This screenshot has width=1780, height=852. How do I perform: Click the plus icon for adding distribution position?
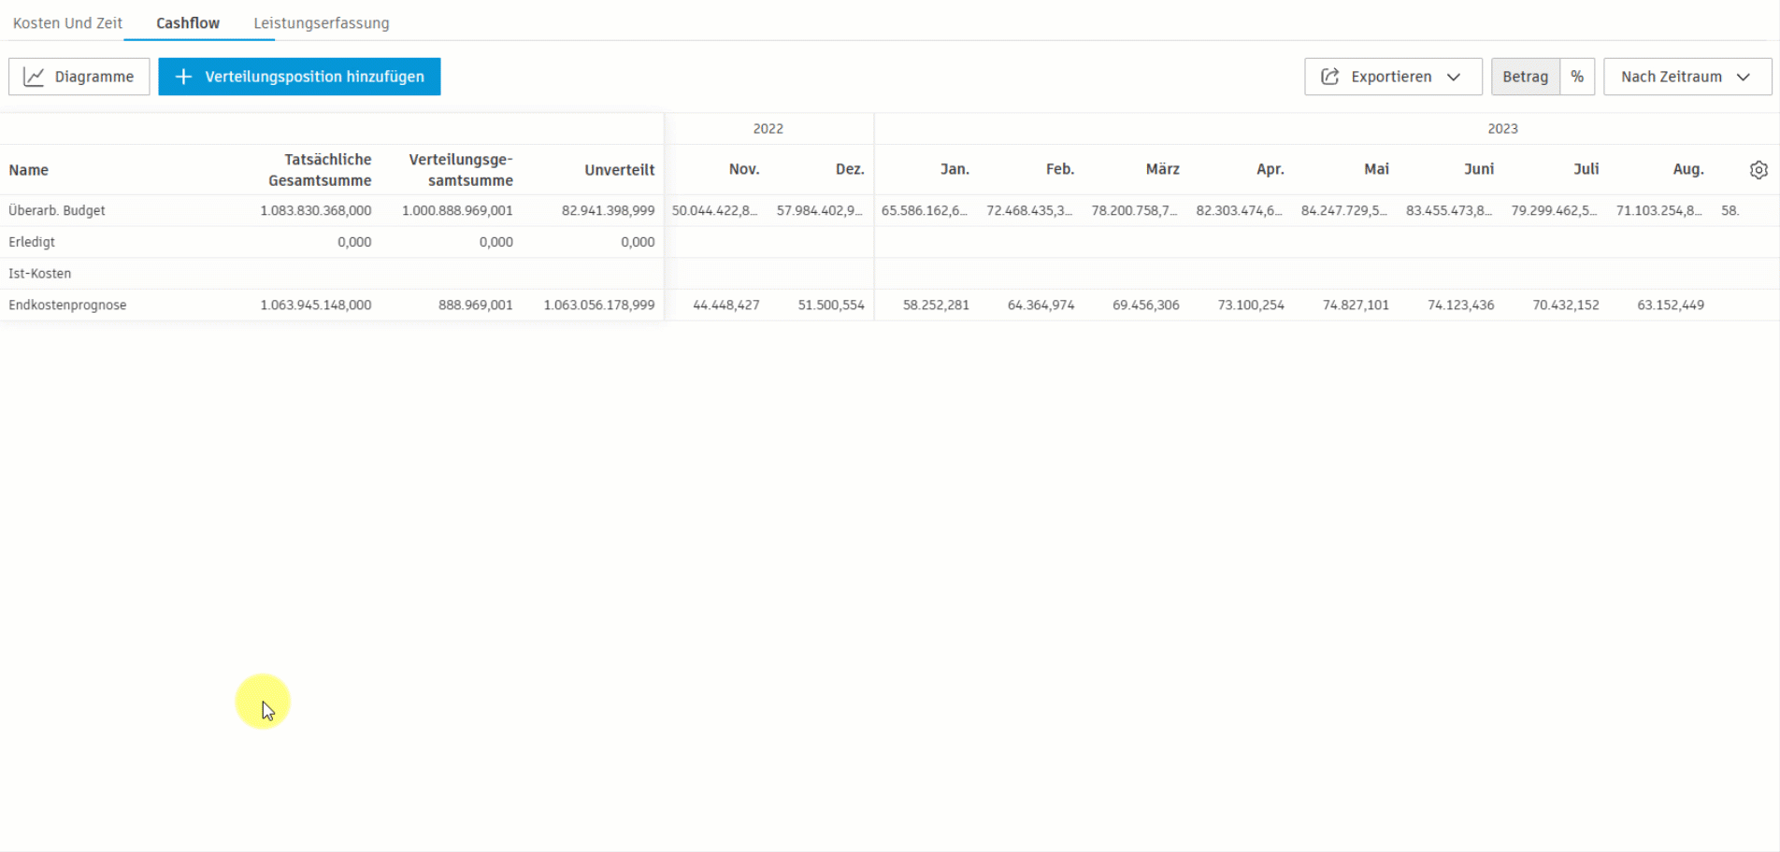point(184,77)
